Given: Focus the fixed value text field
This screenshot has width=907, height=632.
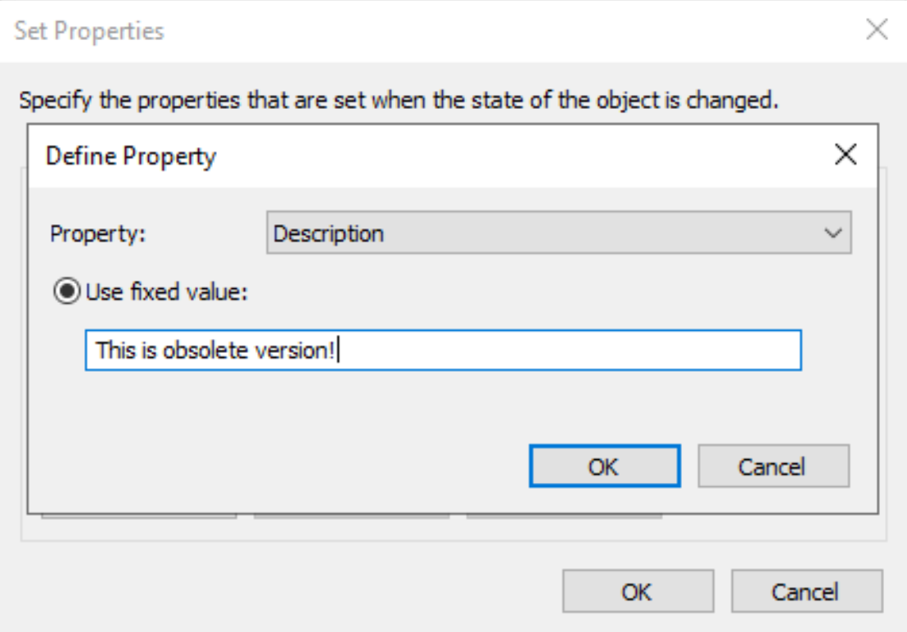Looking at the screenshot, I should tap(443, 350).
